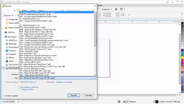Open launcher panel icon dropdown

click(x=122, y=9)
